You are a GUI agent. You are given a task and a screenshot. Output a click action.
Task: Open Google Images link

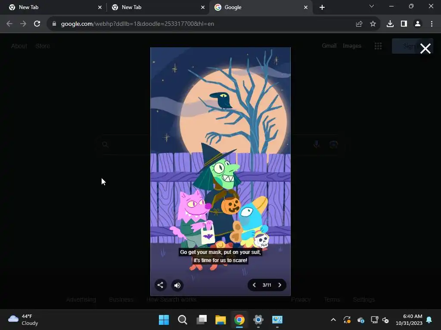click(352, 46)
